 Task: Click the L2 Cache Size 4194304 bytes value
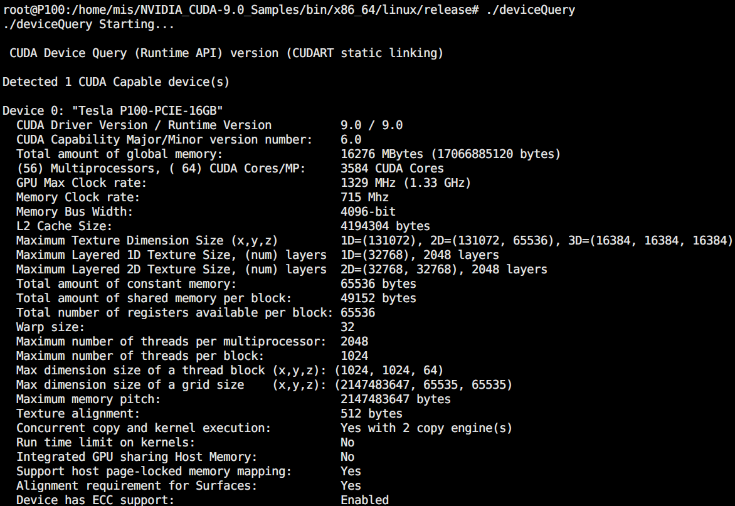[385, 226]
